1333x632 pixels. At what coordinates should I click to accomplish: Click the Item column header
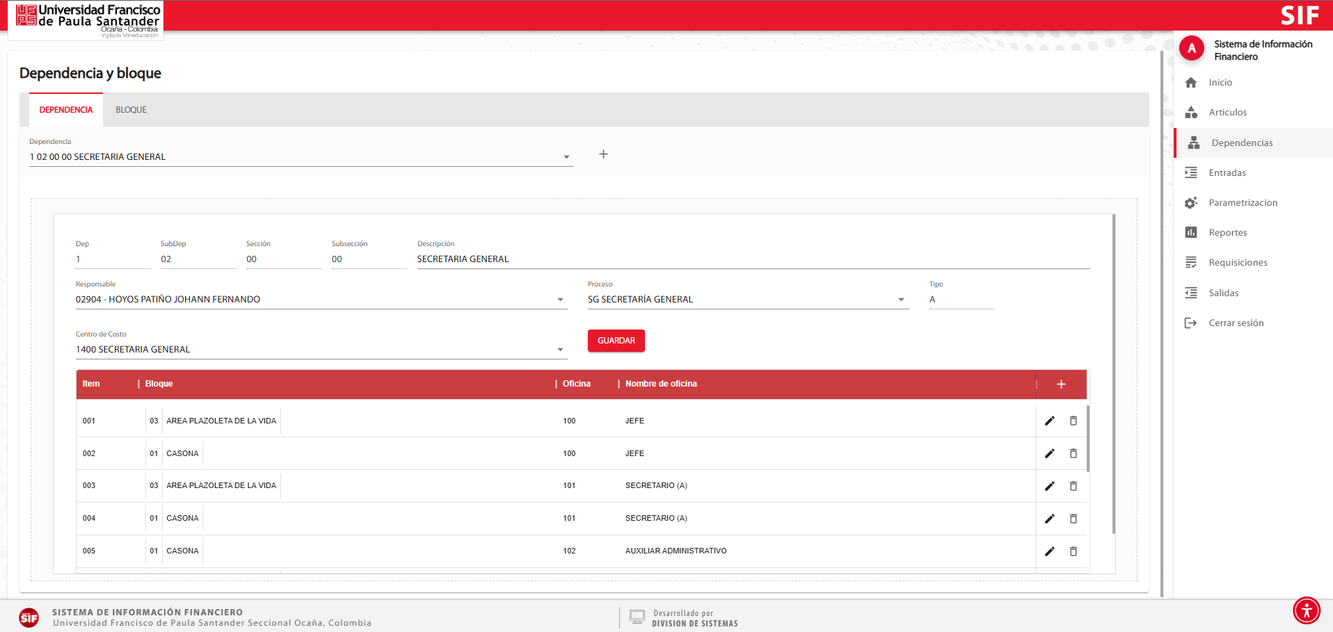point(91,384)
